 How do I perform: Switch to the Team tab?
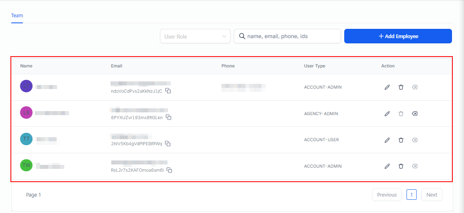coord(17,16)
